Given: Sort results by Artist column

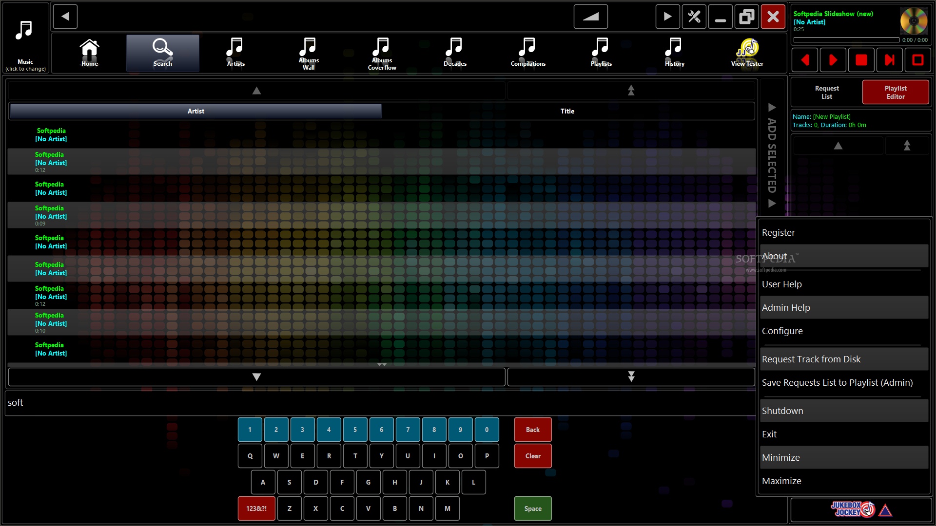Looking at the screenshot, I should click(196, 111).
